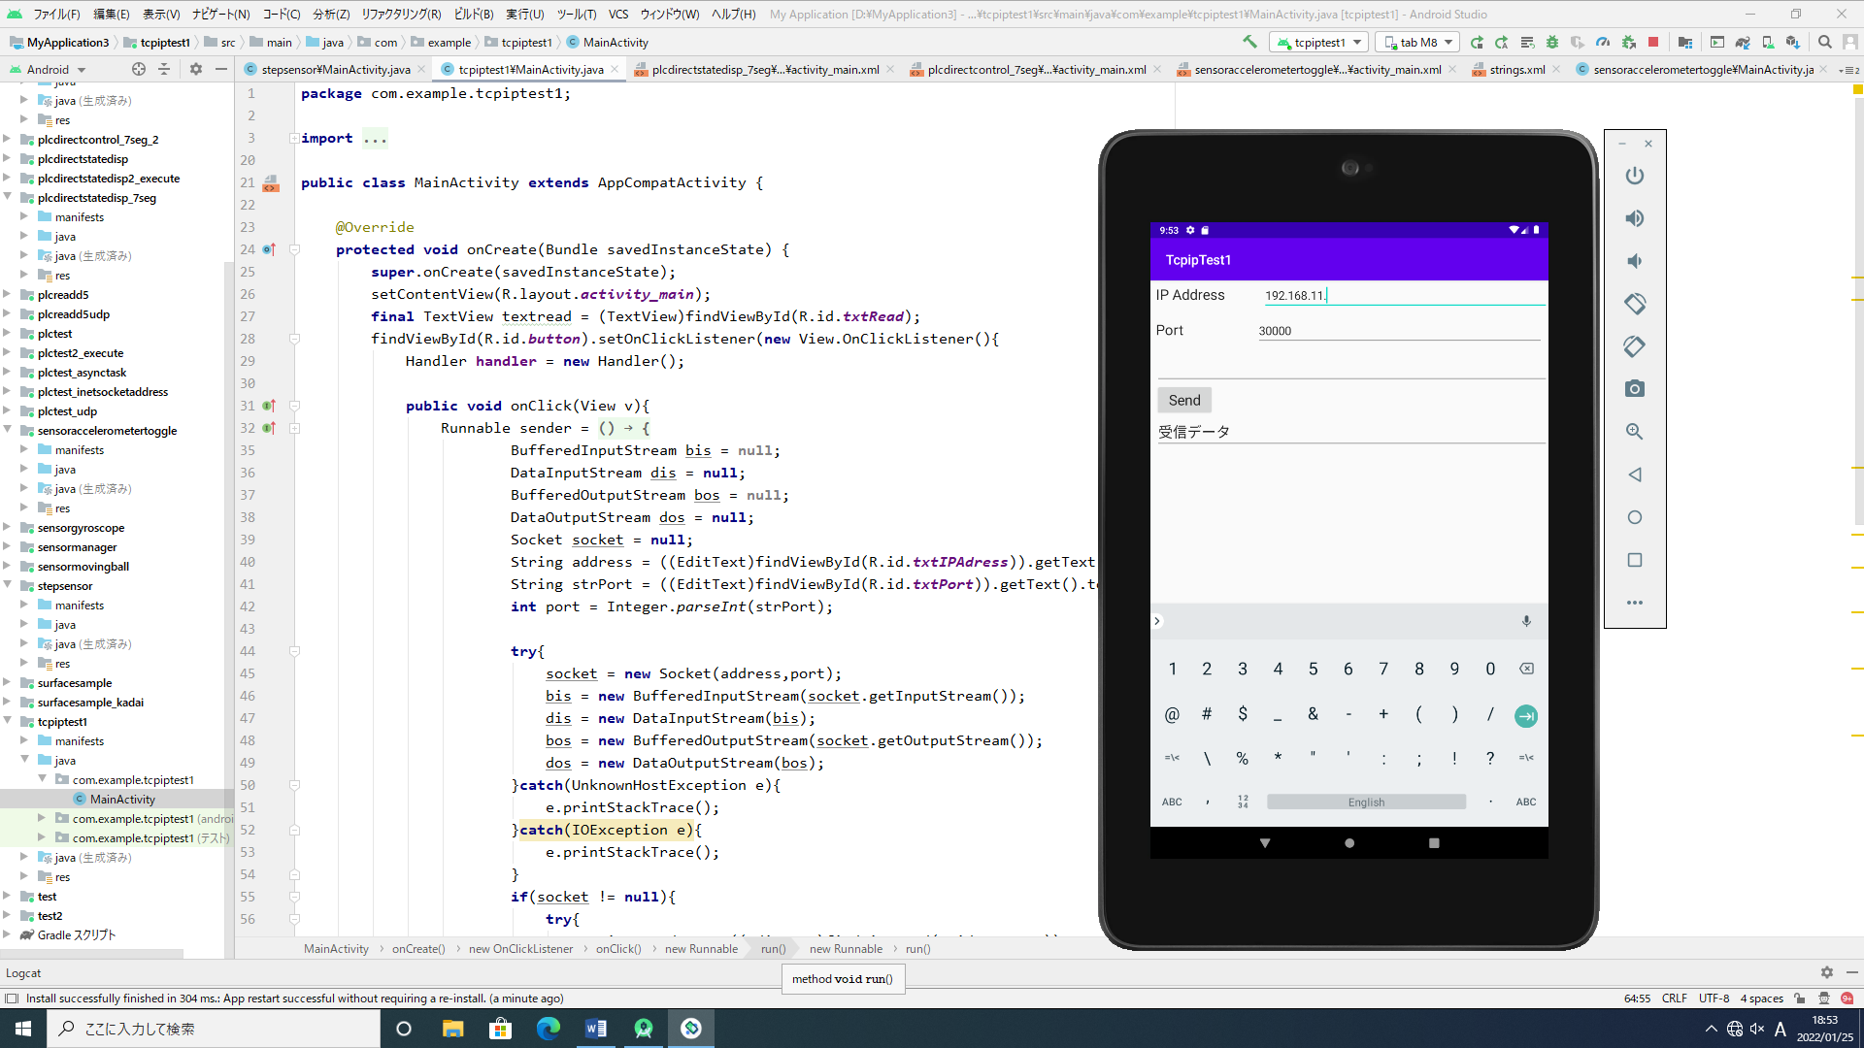Stop the running app with red square

tap(1653, 42)
